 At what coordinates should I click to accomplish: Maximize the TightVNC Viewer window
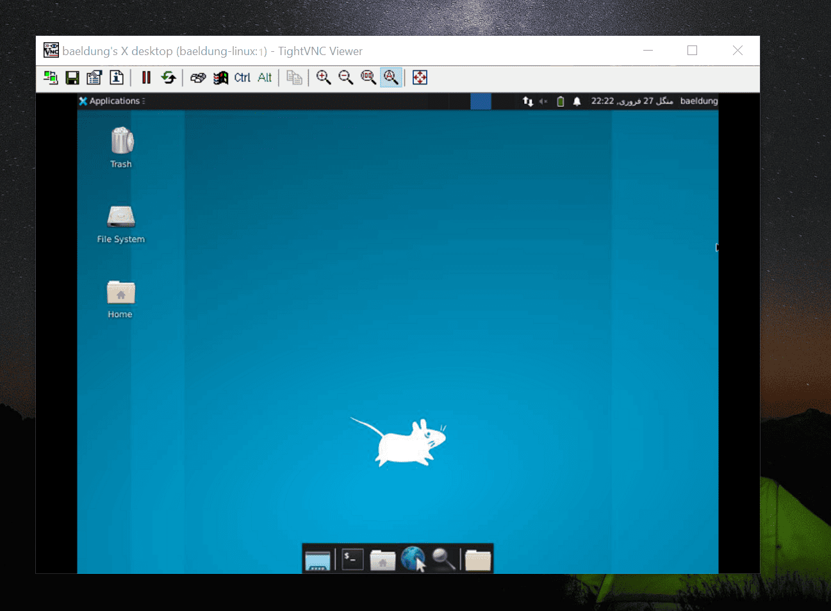click(693, 51)
